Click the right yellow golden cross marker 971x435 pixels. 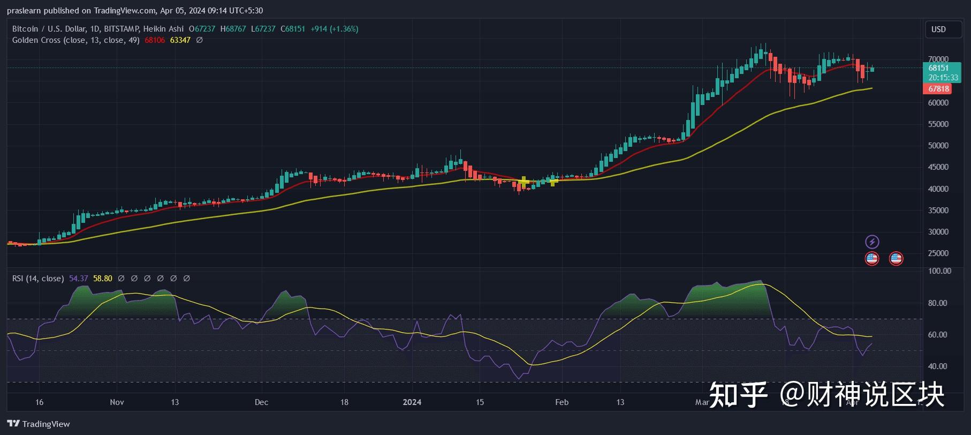(553, 182)
